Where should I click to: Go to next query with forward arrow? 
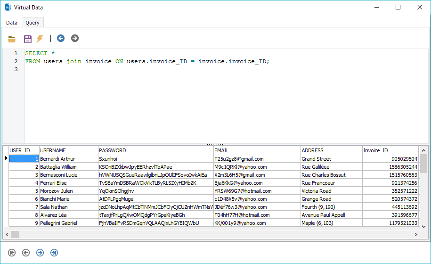click(75, 39)
